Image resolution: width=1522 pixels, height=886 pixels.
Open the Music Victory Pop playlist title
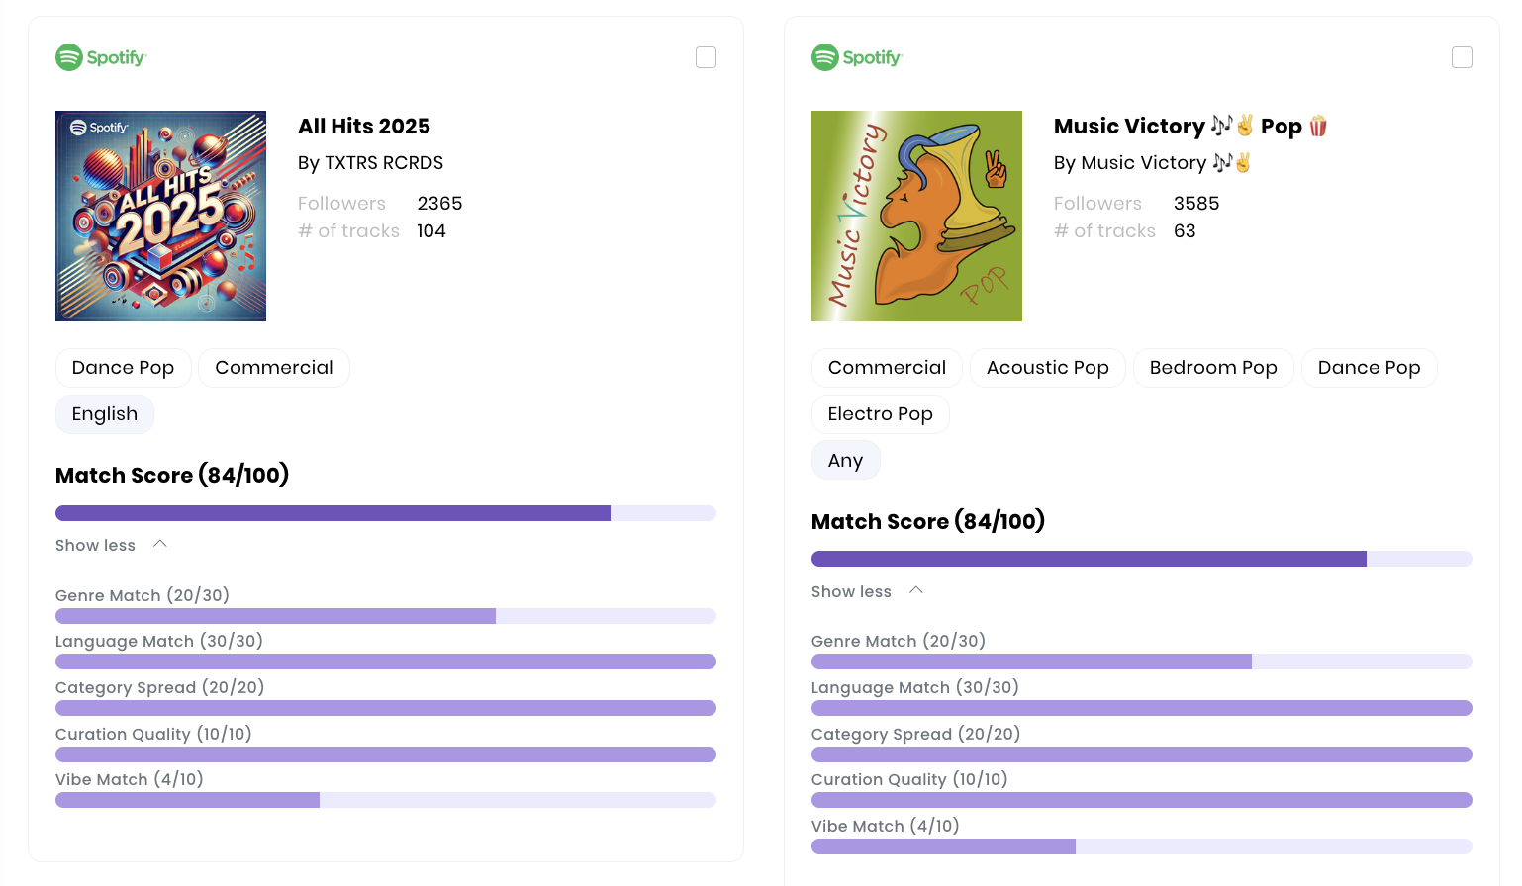click(1190, 127)
